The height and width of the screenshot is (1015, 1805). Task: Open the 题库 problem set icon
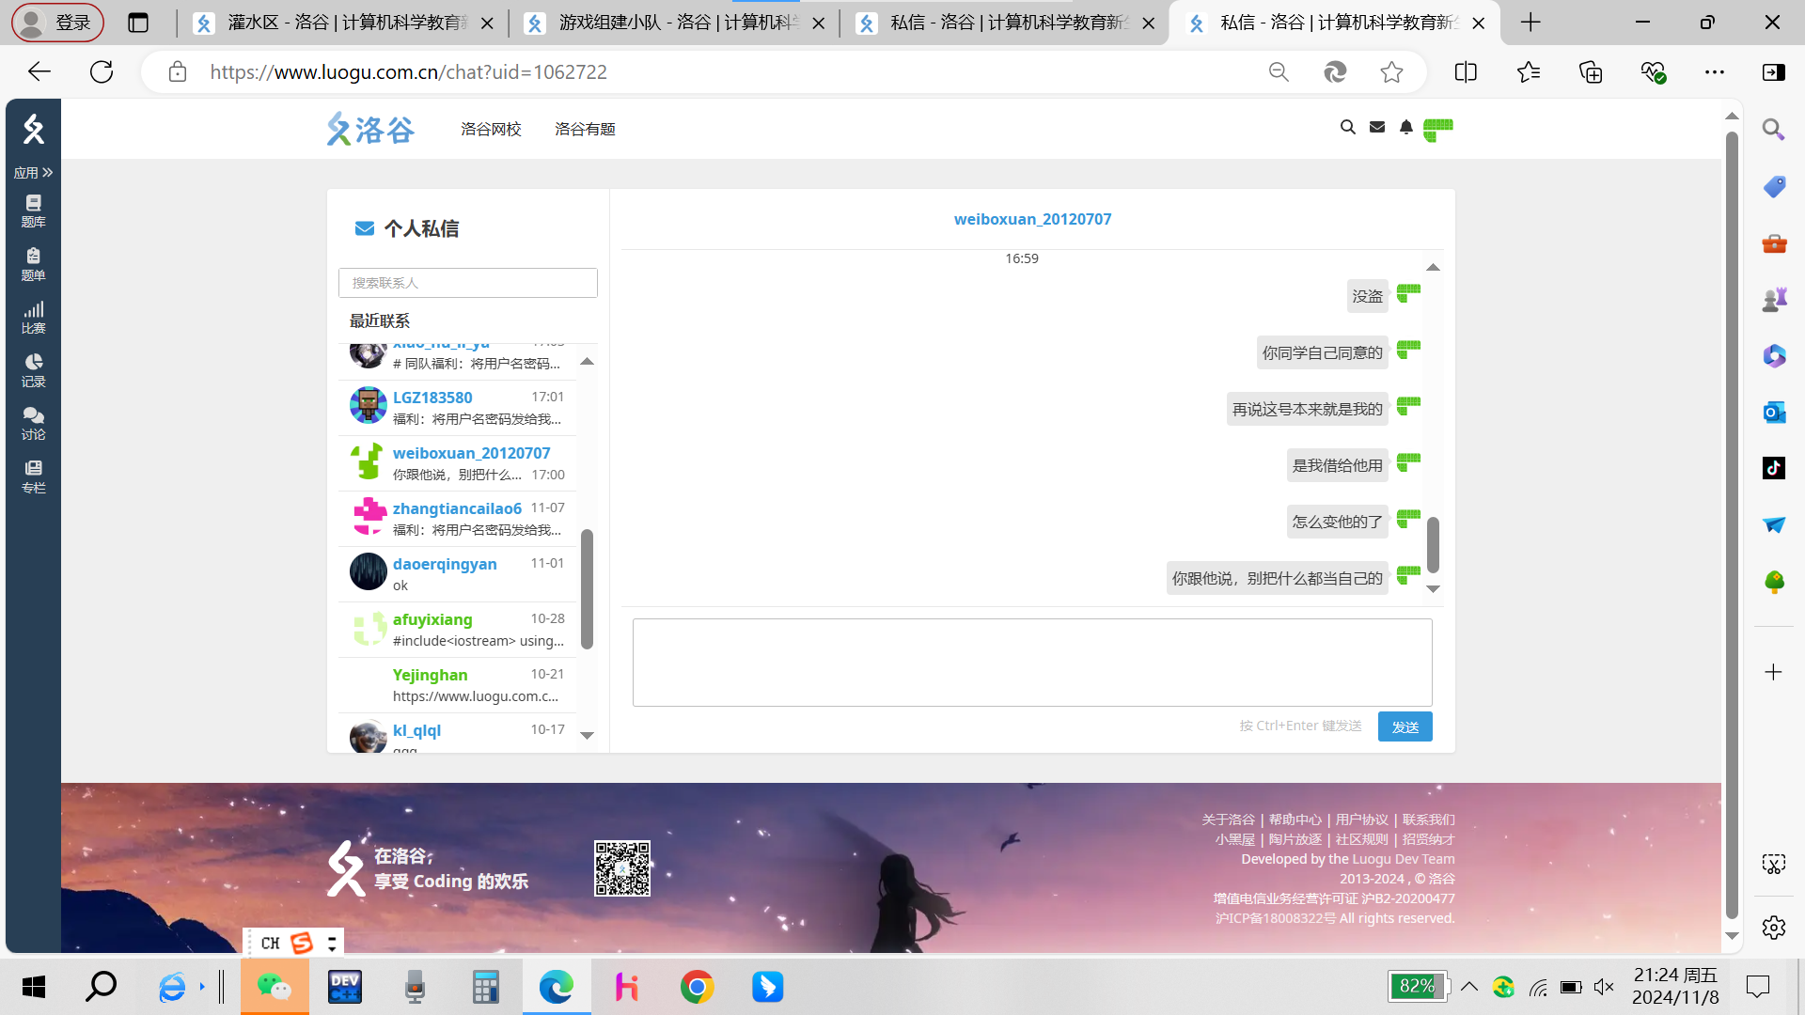[x=33, y=210]
